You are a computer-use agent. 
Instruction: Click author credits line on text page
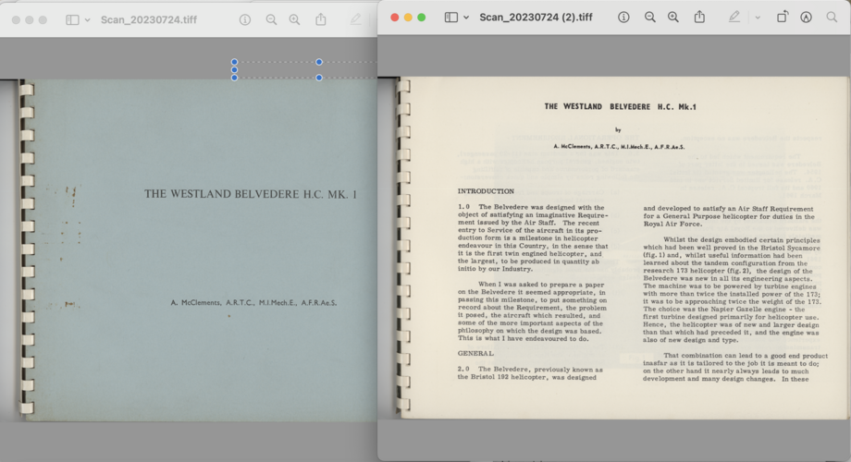pos(619,146)
